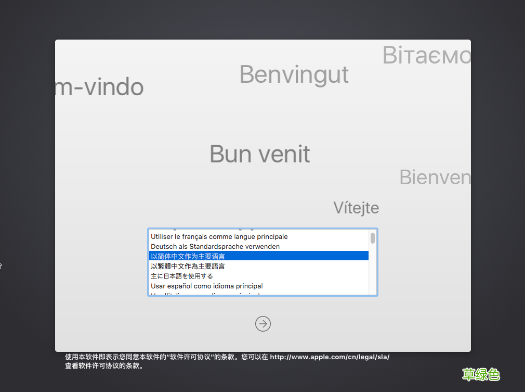The image size is (525, 392).
Task: Open the apple.com/cn/legal/sla license link
Action: coord(330,357)
